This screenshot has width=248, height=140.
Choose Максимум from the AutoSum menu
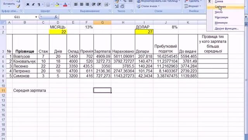(x=226, y=17)
